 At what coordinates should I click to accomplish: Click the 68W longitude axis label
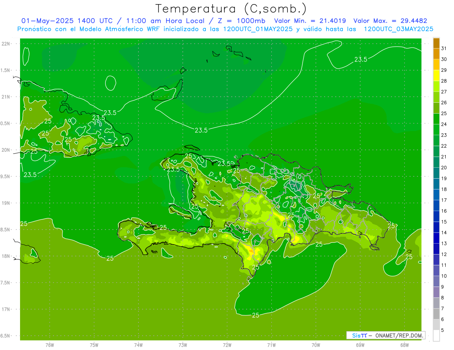(404, 345)
